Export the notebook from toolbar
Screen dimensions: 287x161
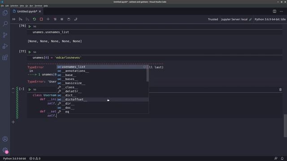click(76, 19)
